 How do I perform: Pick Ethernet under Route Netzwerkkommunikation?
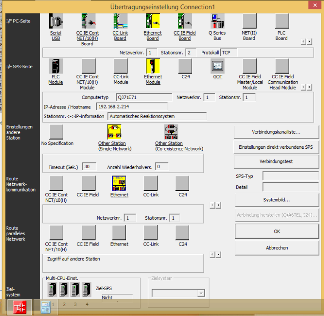point(119,183)
